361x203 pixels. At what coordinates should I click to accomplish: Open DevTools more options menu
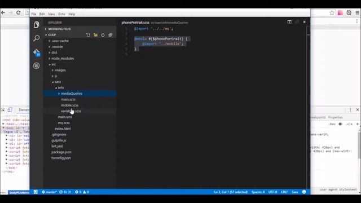click(350, 110)
